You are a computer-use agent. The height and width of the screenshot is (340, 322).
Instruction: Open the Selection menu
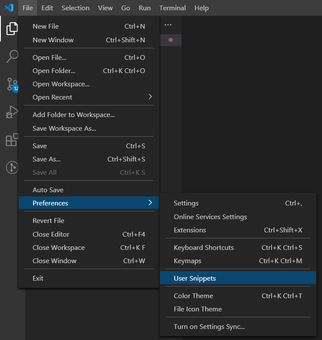[x=76, y=8]
